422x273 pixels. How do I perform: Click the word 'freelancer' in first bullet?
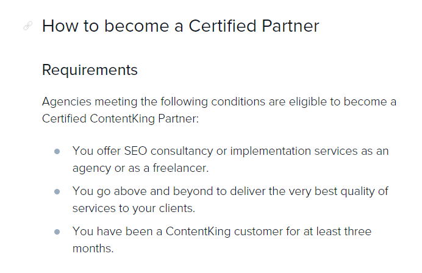pos(179,168)
